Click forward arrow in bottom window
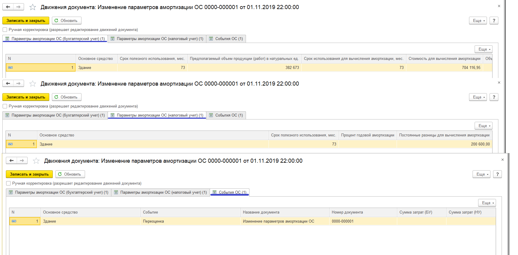This screenshot has height=255, width=518. click(x=22, y=160)
